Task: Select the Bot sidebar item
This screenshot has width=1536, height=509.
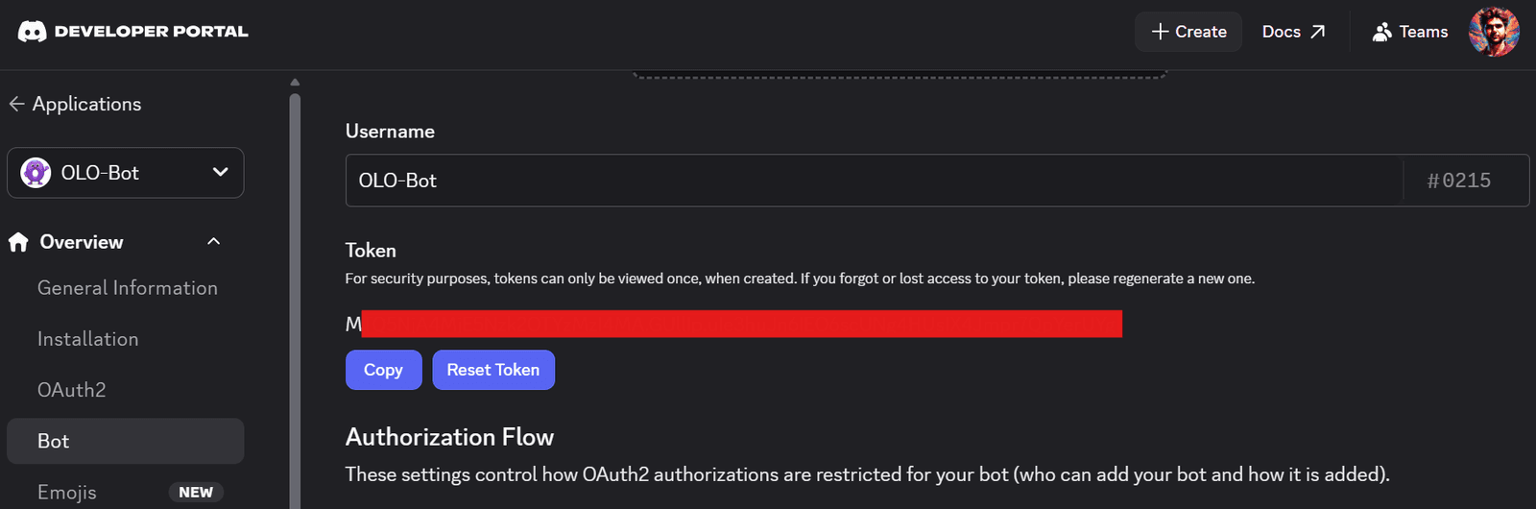Action: tap(125, 441)
